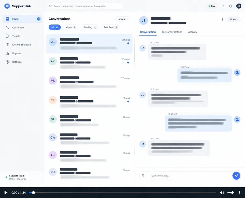This screenshot has height=198, width=245.
Task: Open the ML conversation from 27m ago
Action: click(89, 83)
